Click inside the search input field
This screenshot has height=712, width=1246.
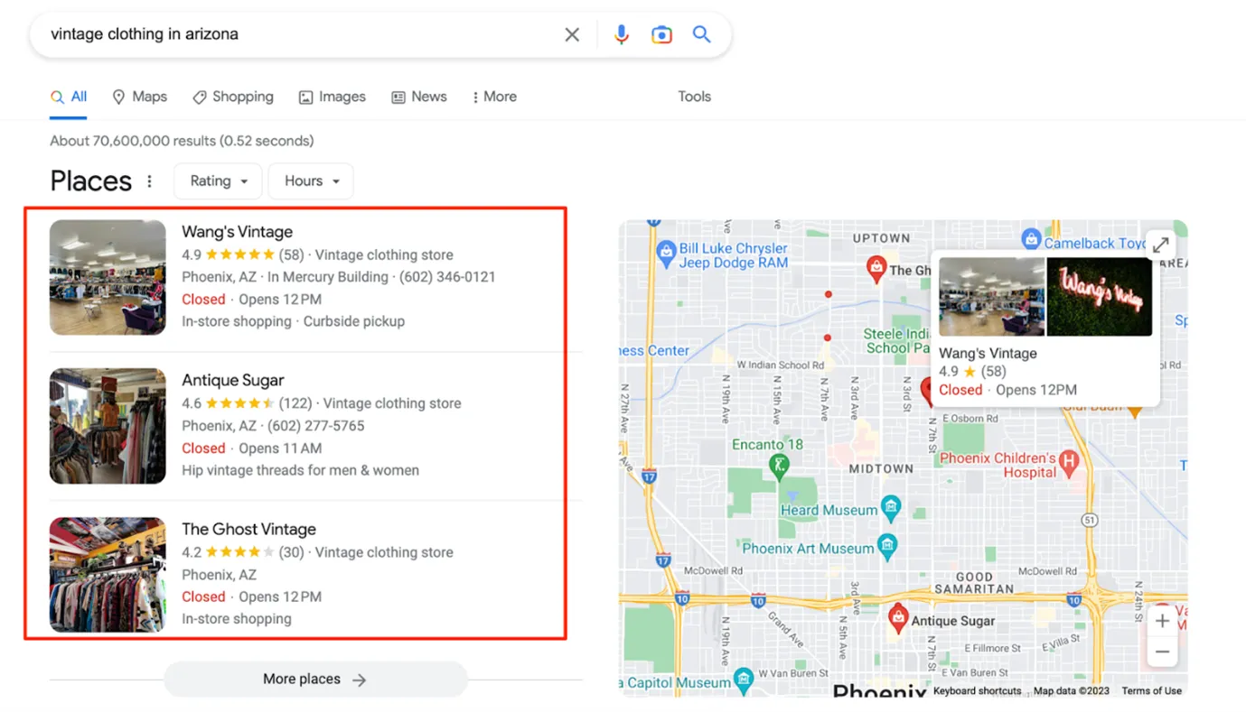[x=271, y=34]
